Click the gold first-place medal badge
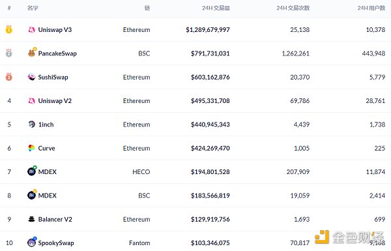391x251 pixels. pyautogui.click(x=9, y=29)
